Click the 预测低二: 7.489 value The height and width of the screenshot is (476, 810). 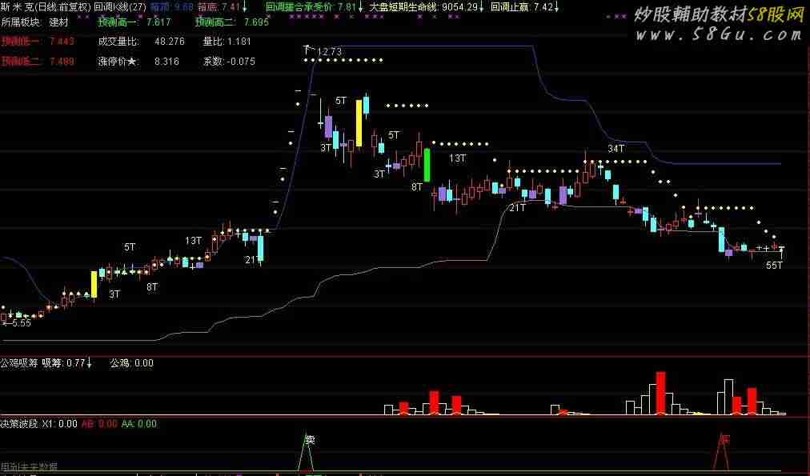pos(38,62)
